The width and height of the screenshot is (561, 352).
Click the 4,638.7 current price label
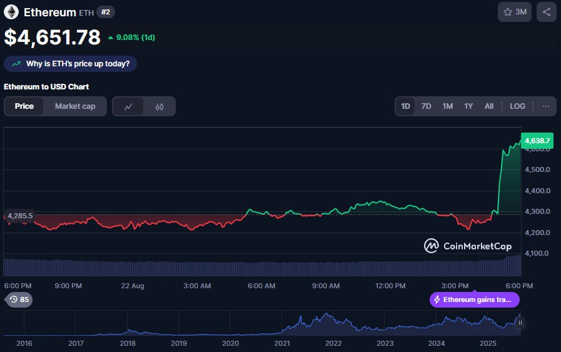(537, 141)
